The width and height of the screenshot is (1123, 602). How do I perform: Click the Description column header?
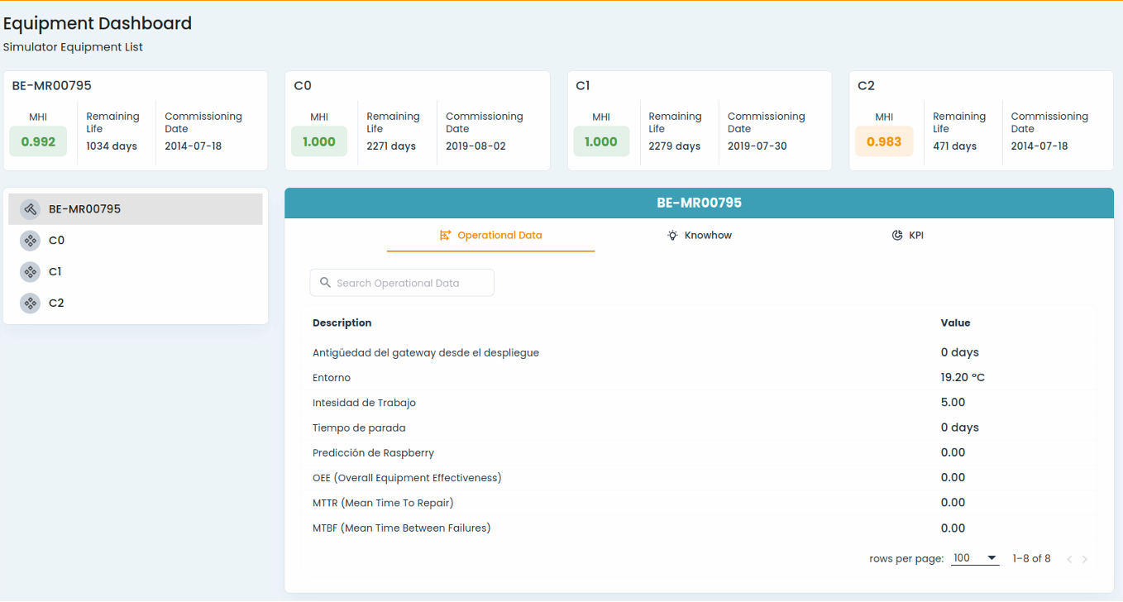click(342, 322)
